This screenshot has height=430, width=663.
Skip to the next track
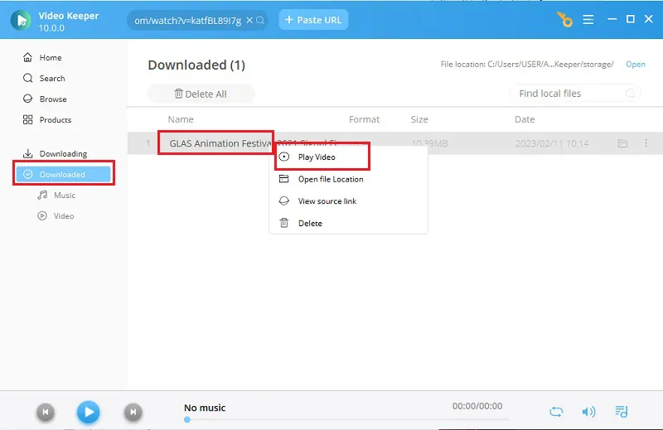click(x=132, y=412)
